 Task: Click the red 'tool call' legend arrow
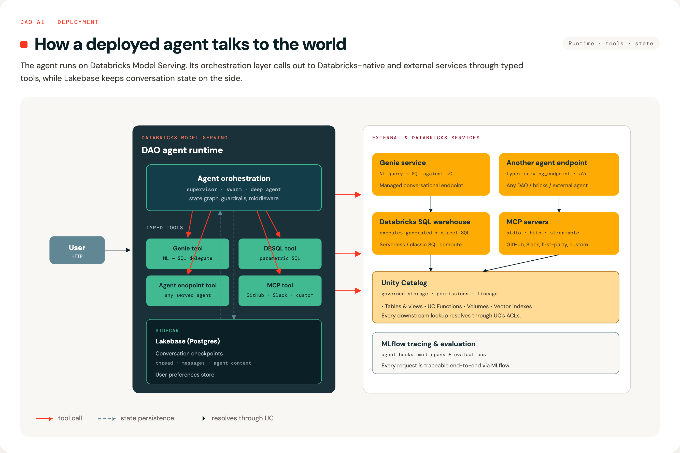[x=44, y=418]
